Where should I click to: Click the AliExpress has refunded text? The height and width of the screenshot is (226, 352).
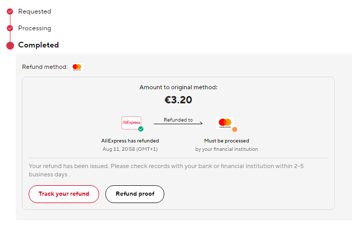pos(130,141)
